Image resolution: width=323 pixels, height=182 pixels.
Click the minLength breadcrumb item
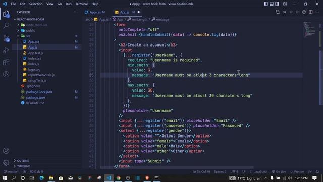[x=137, y=19]
